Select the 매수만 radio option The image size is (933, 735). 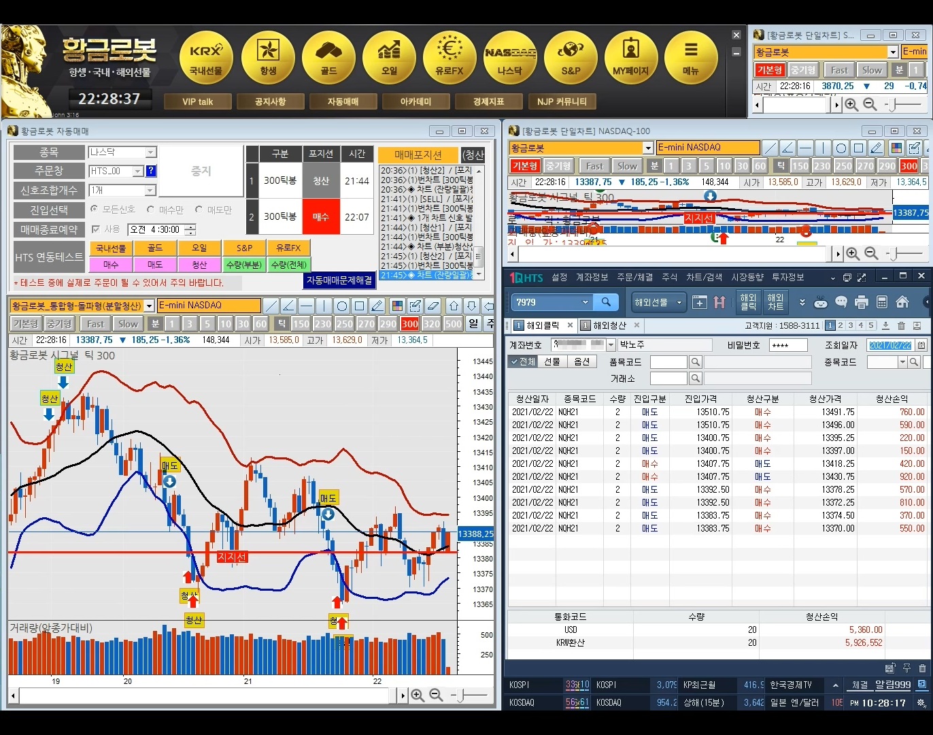pyautogui.click(x=165, y=210)
